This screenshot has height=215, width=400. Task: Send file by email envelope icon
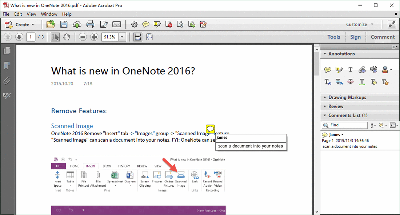pos(117,24)
